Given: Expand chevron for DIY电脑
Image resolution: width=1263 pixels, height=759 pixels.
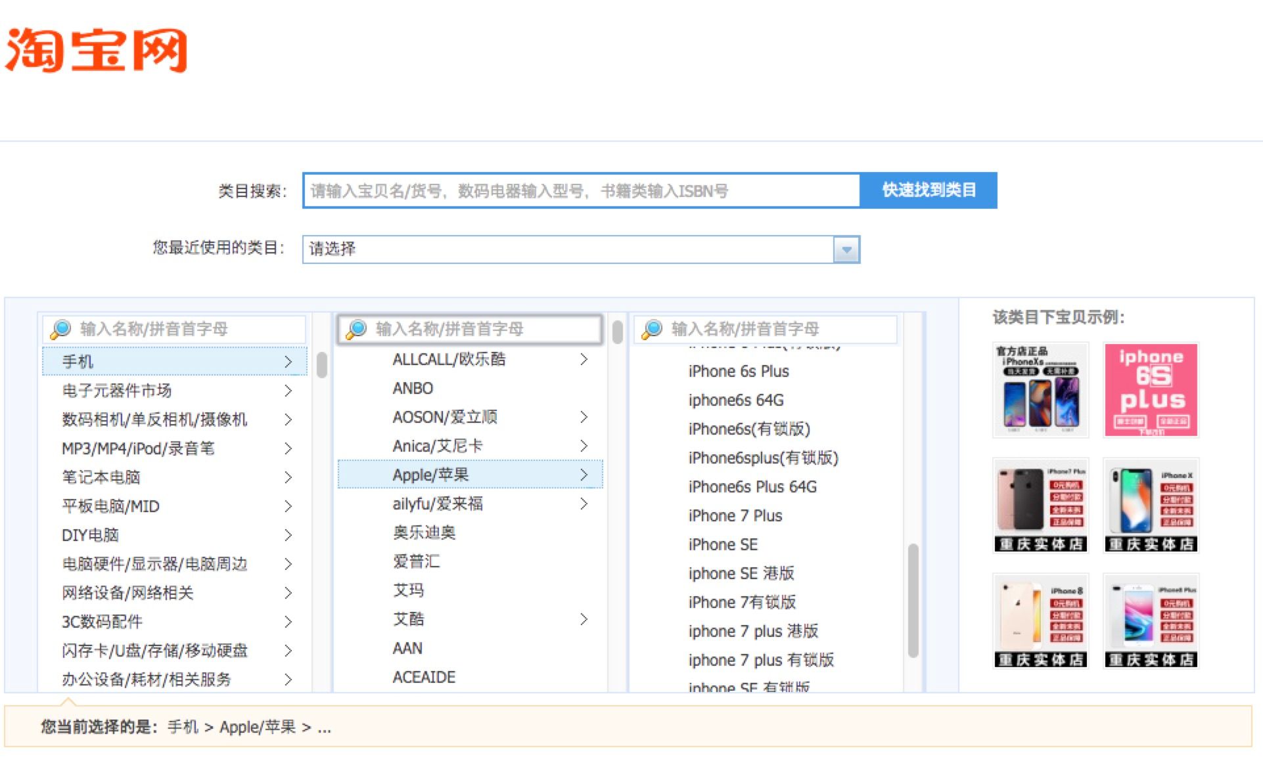Looking at the screenshot, I should click(x=288, y=535).
